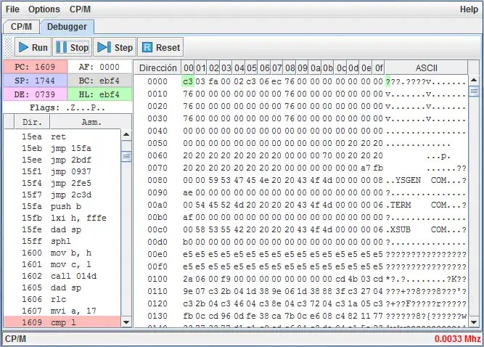This screenshot has height=347, width=484.
Task: Click the Step forward icon
Action: coord(104,47)
